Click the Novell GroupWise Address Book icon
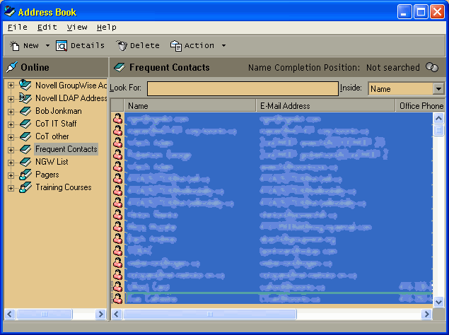This screenshot has width=449, height=335. tap(25, 85)
